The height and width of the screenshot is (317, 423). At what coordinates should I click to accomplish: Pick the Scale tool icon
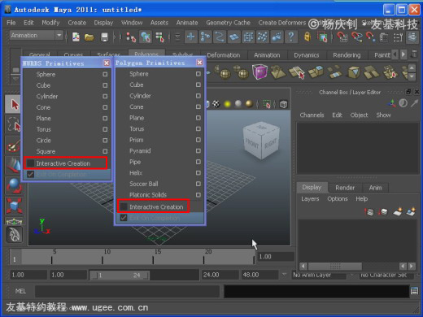14,206
